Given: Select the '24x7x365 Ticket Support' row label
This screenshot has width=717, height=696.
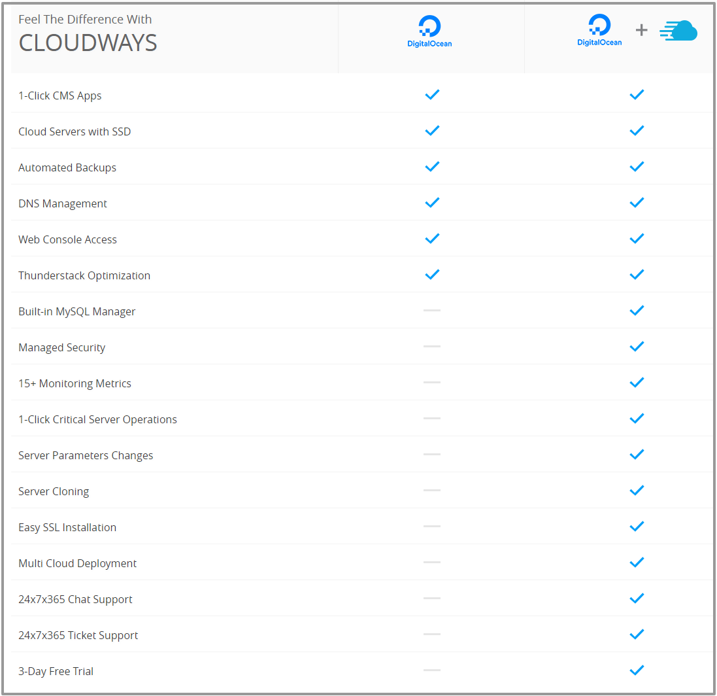Looking at the screenshot, I should (78, 636).
